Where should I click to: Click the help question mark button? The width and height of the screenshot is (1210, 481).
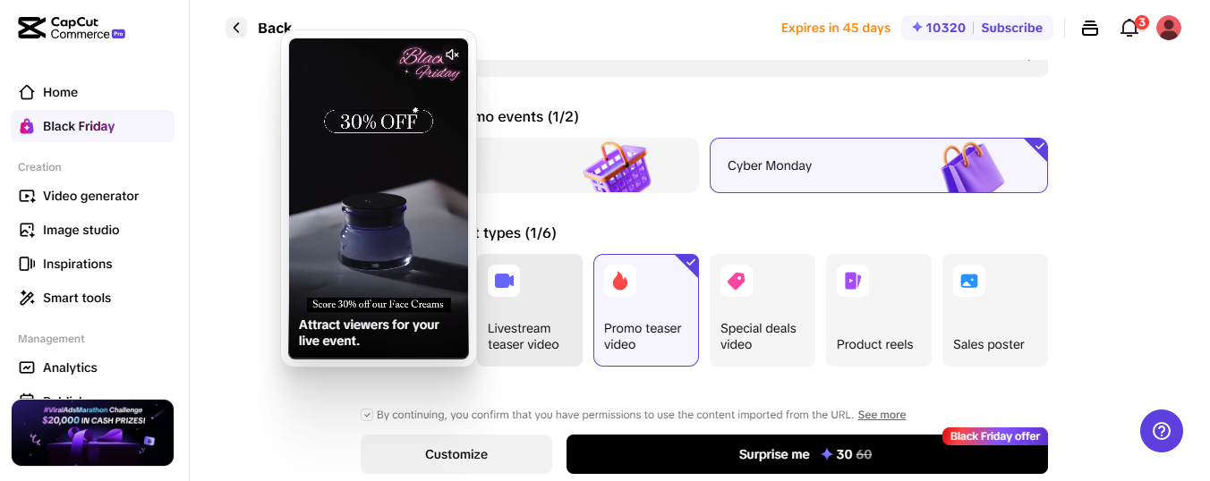point(1162,430)
